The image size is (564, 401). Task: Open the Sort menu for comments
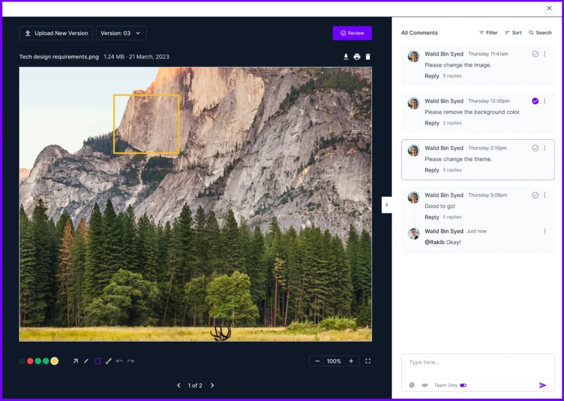coord(513,32)
